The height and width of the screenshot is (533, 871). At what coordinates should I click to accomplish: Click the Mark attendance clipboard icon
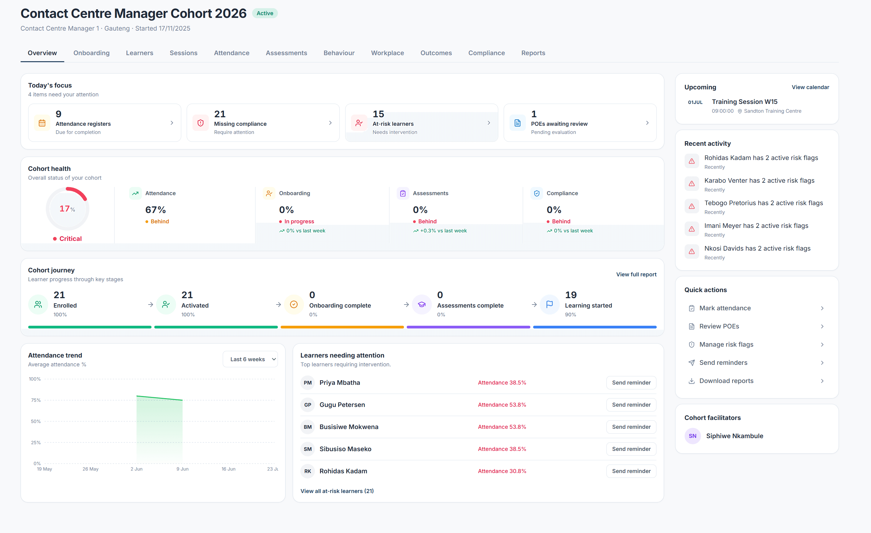click(692, 308)
